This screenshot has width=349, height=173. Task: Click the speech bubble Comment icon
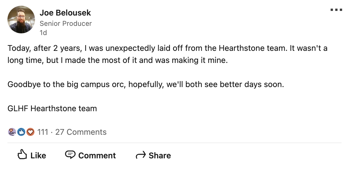[x=70, y=155]
